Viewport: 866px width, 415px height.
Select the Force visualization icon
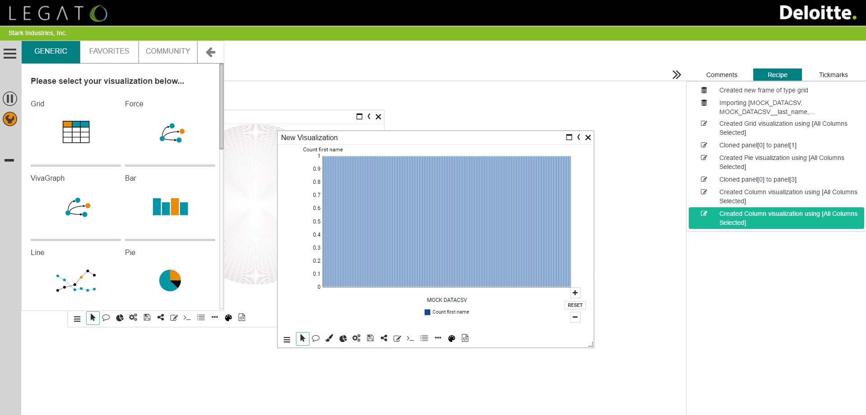coord(172,133)
